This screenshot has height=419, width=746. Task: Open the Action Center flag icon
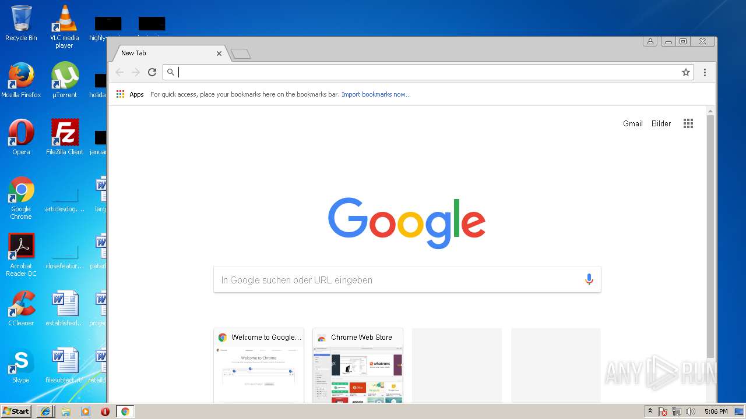663,411
